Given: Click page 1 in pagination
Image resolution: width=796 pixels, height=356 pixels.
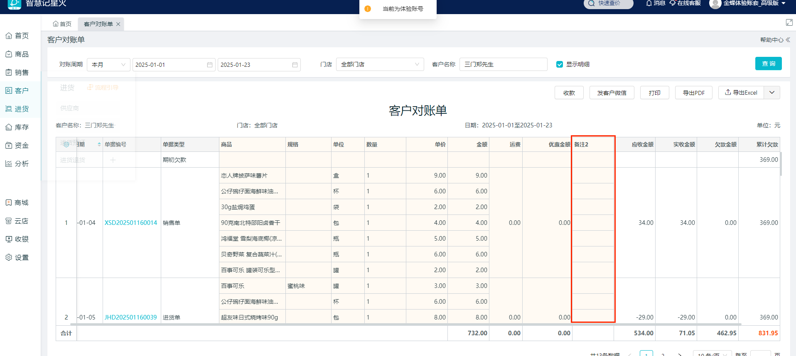Looking at the screenshot, I should (x=646, y=354).
